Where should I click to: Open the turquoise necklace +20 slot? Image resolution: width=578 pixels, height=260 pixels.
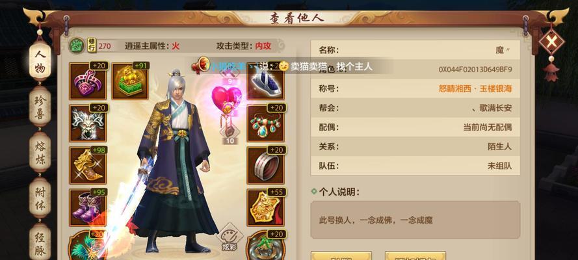click(265, 123)
